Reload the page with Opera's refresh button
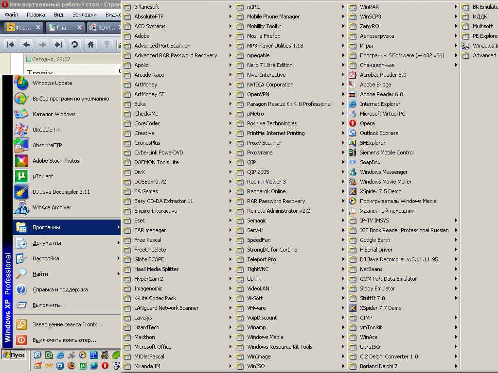 coord(74,45)
